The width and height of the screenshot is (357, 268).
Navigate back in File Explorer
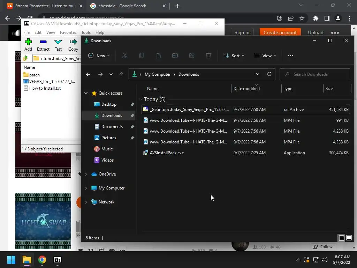[x=88, y=74]
